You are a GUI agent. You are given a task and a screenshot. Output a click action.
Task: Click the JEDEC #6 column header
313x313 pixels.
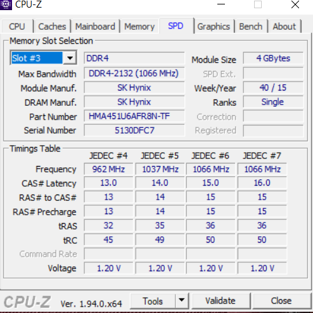210,156
